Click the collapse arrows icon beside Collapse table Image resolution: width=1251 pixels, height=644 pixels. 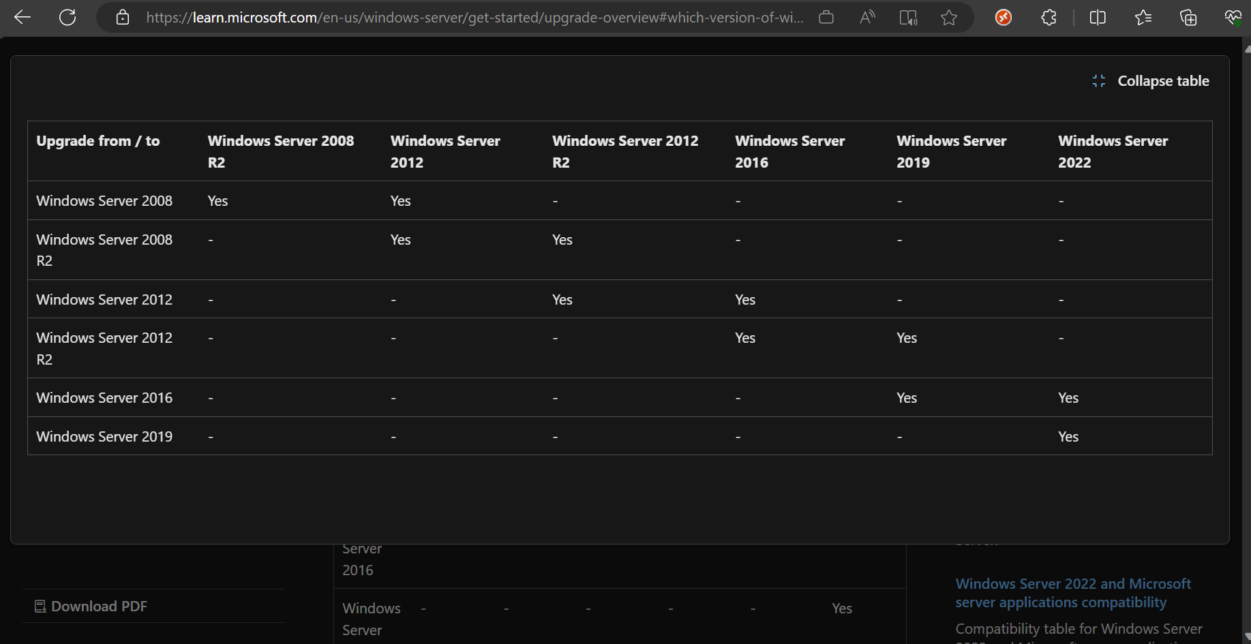pos(1099,81)
